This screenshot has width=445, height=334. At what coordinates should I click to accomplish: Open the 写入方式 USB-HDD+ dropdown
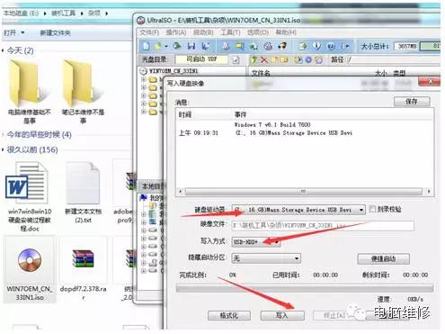click(256, 241)
